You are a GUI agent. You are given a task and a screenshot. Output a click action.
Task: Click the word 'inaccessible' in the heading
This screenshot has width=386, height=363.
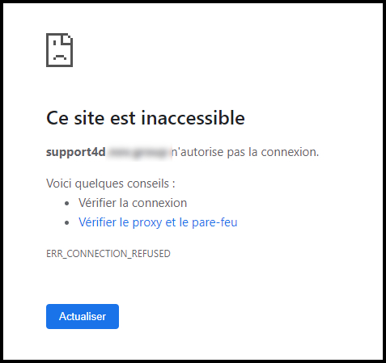(193, 118)
